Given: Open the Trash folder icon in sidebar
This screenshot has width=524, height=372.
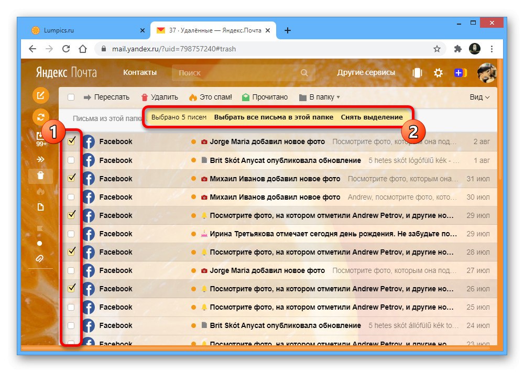Looking at the screenshot, I should tap(40, 176).
